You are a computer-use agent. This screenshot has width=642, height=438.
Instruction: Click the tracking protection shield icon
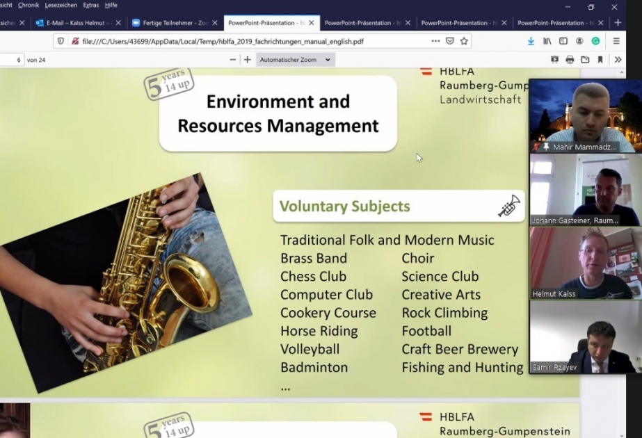(61, 41)
